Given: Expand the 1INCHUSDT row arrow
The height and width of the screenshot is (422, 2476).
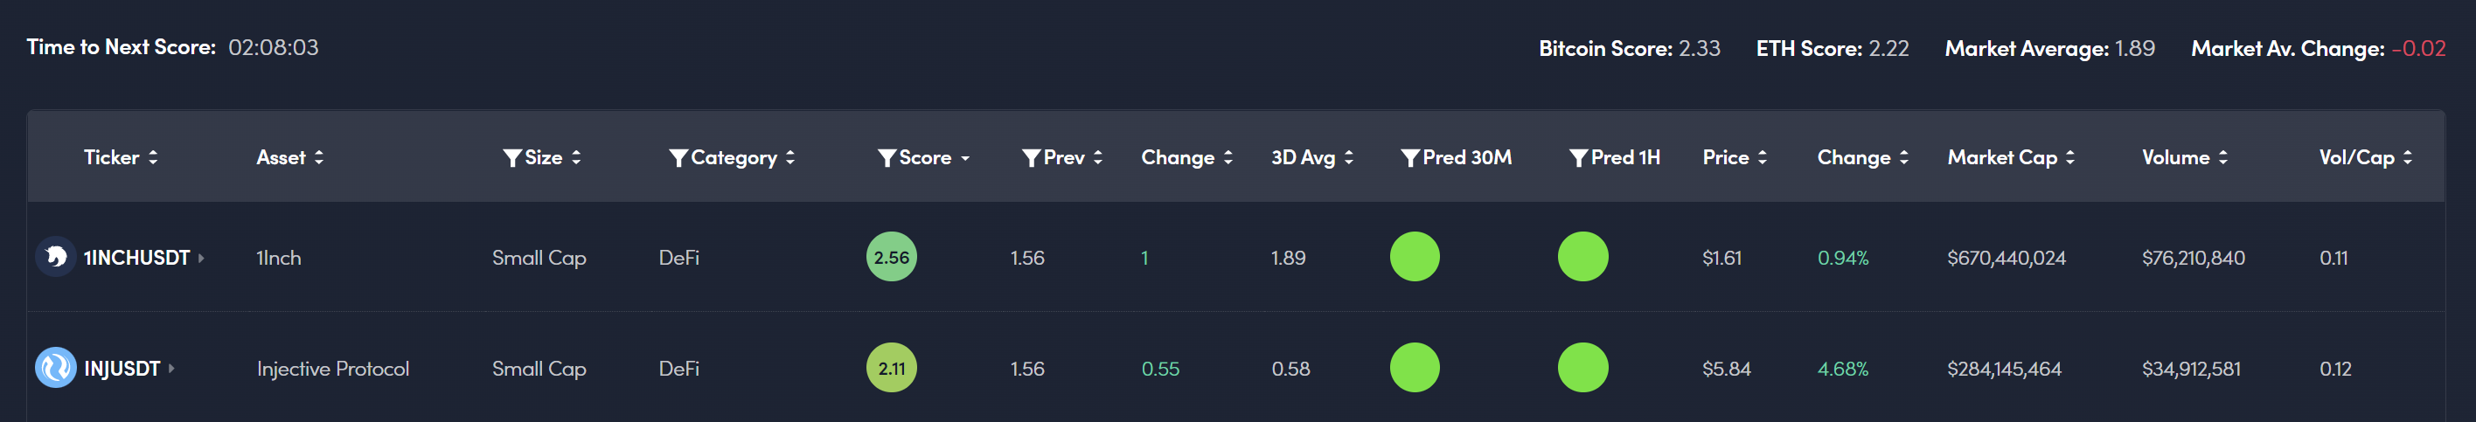Looking at the screenshot, I should point(202,258).
